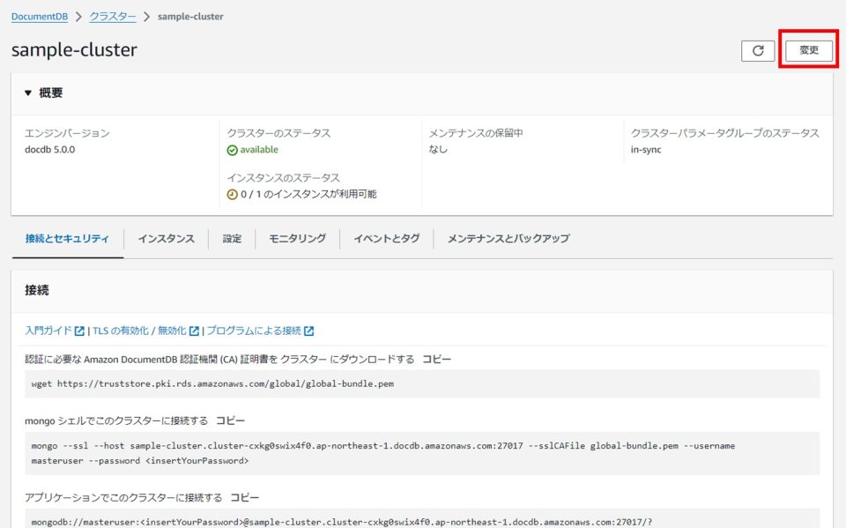Image resolution: width=846 pixels, height=528 pixels.
Task: Click the sample-cluster breadcrumb text
Action: pos(190,16)
